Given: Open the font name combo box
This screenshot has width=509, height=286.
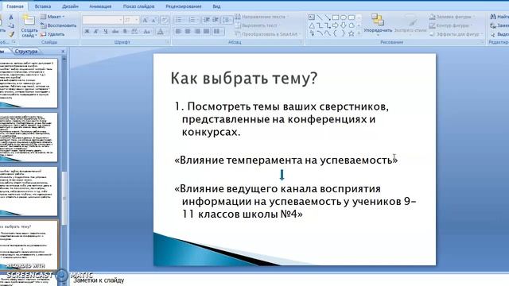Looking at the screenshot, I should click(x=103, y=20).
